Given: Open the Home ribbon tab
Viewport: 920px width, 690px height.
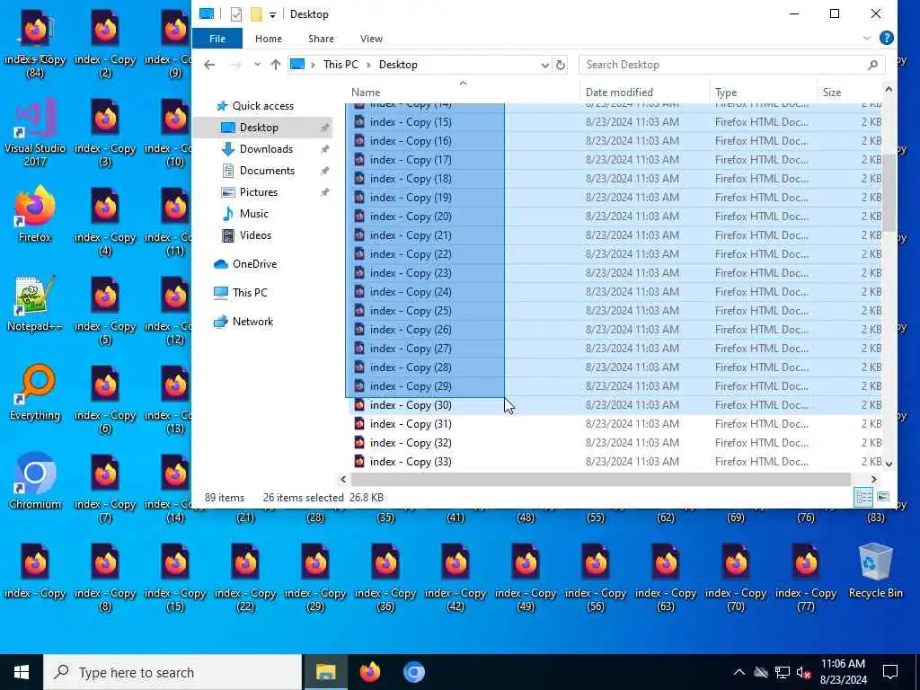Looking at the screenshot, I should coord(268,39).
